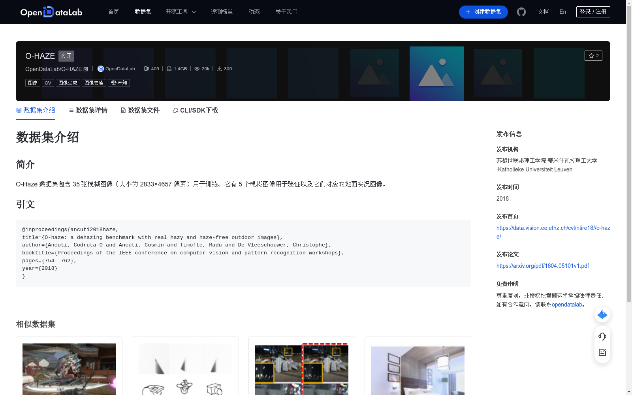Click the download count icon 305
The image size is (632, 395).
coord(219,69)
